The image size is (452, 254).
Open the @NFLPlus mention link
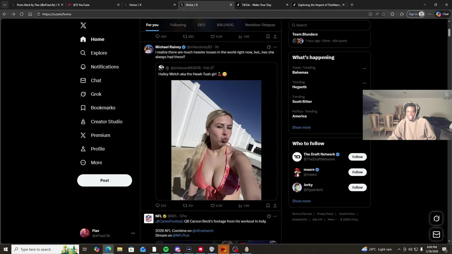pyautogui.click(x=181, y=235)
